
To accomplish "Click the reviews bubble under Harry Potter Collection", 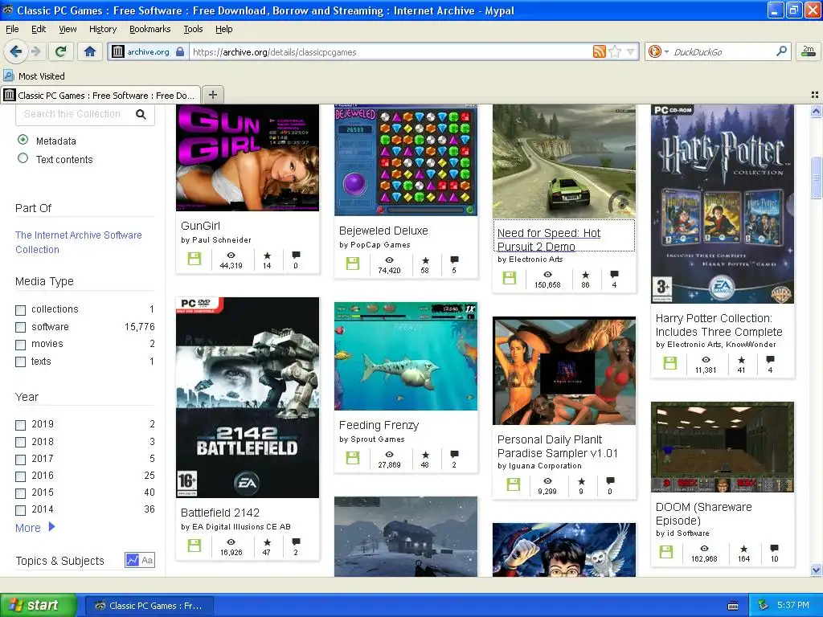I will [x=770, y=359].
